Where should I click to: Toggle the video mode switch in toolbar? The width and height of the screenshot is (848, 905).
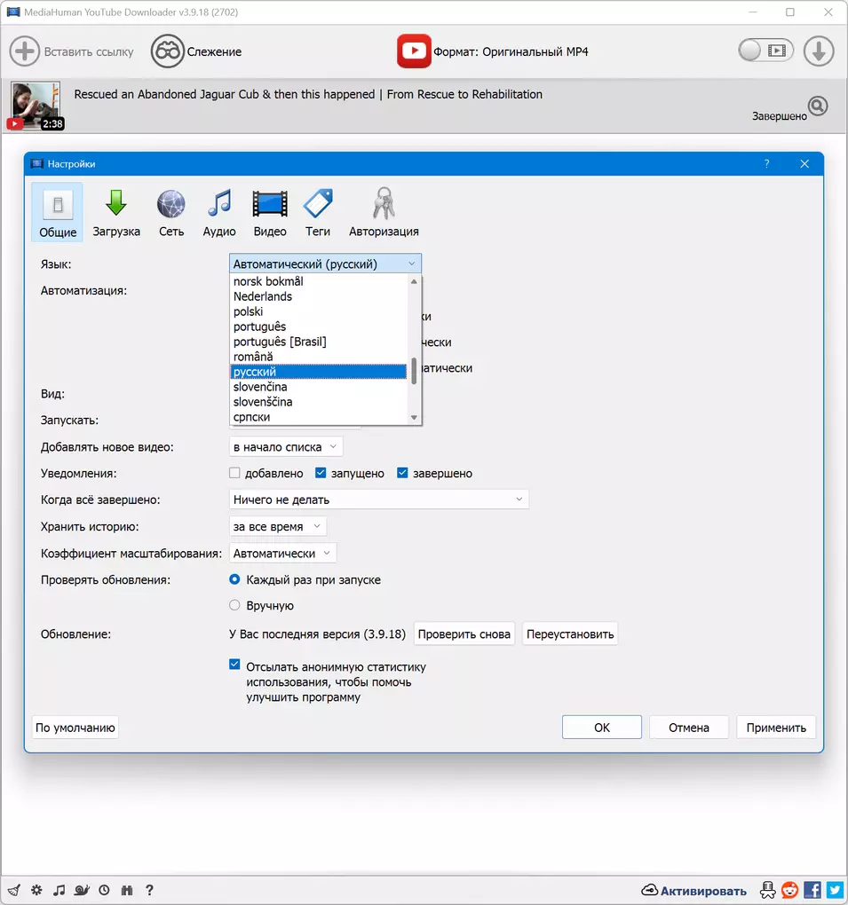pos(765,51)
